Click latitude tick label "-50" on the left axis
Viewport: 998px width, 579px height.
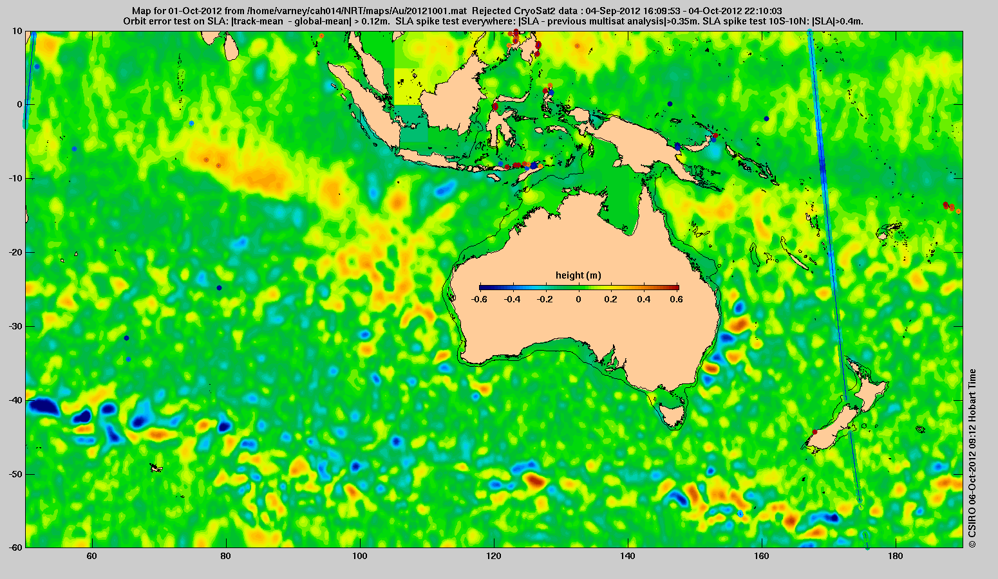point(15,474)
